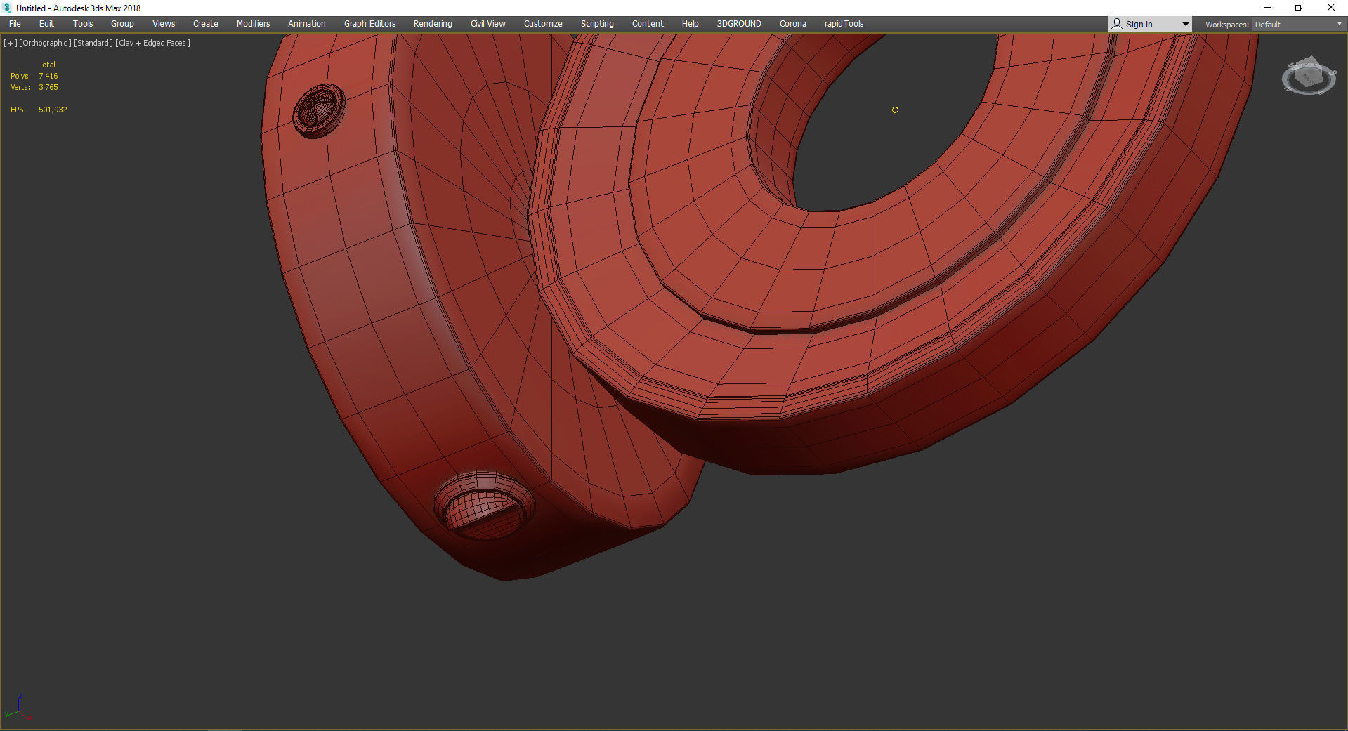The height and width of the screenshot is (731, 1348).
Task: Open the Graph Editors menu
Action: [369, 24]
